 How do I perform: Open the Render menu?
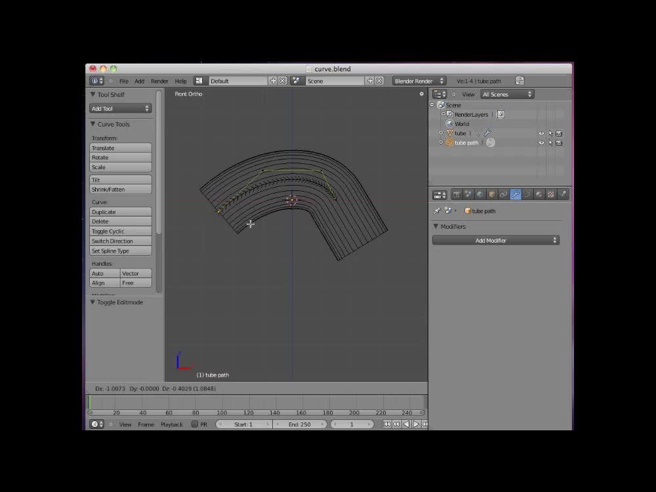pyautogui.click(x=159, y=81)
